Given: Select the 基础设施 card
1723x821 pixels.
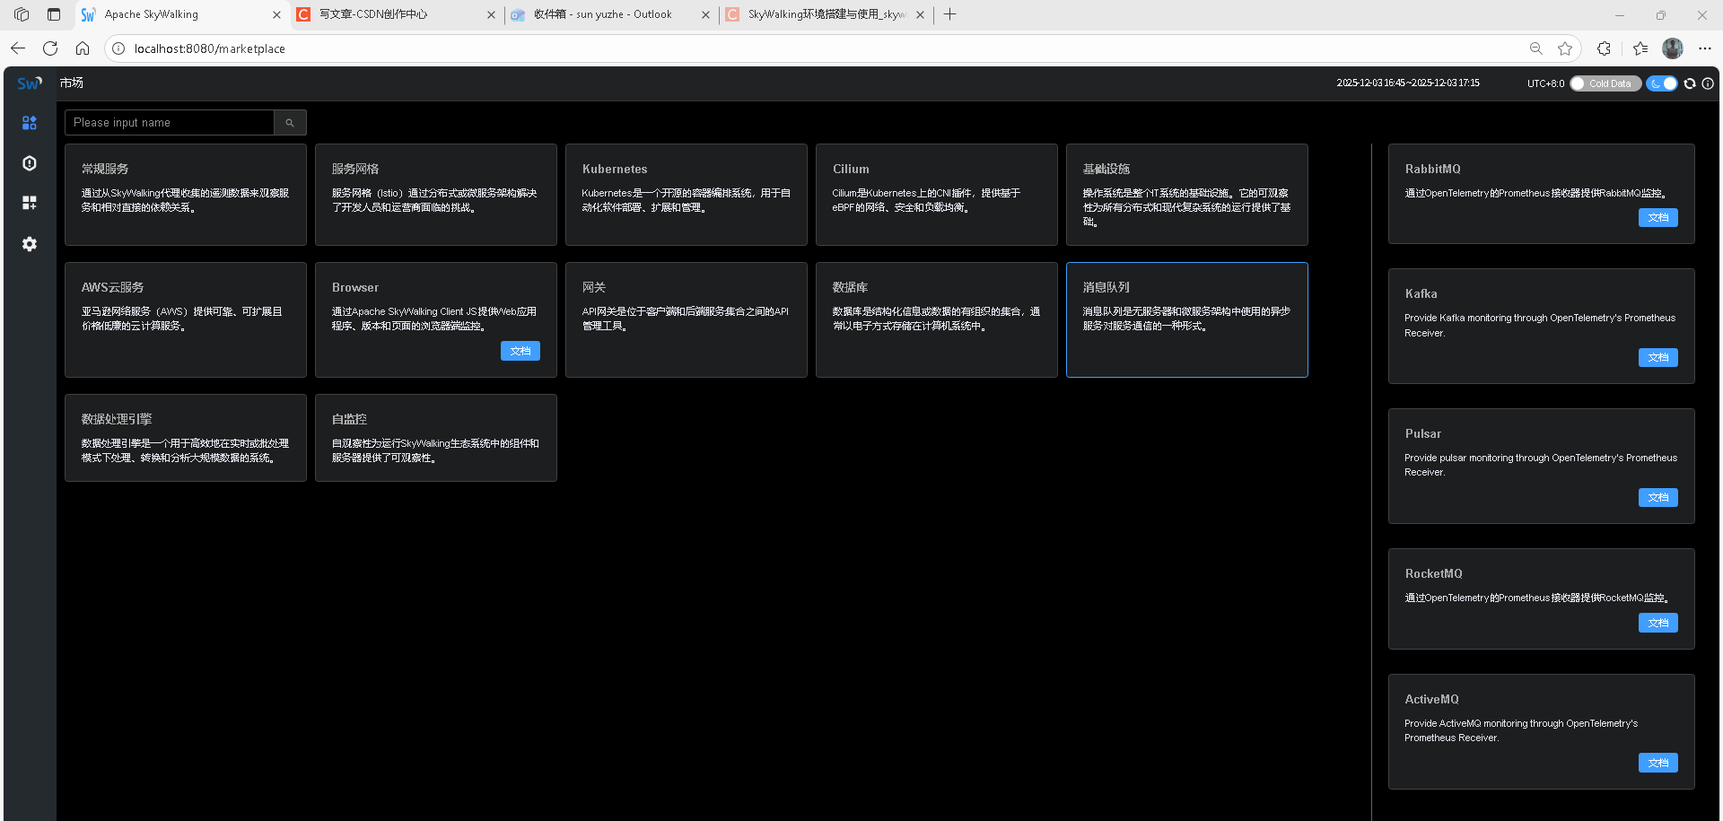Looking at the screenshot, I should (1187, 195).
